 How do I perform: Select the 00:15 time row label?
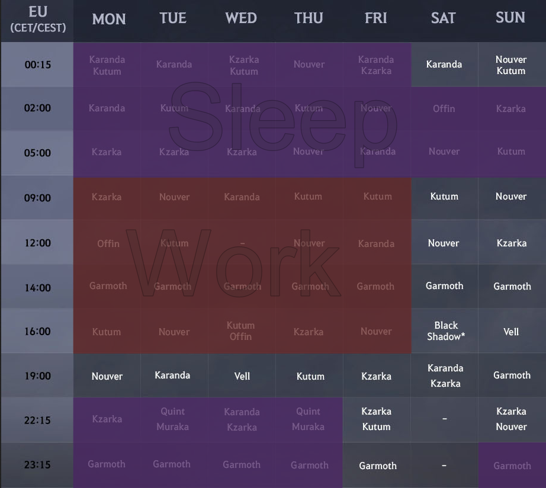click(38, 65)
